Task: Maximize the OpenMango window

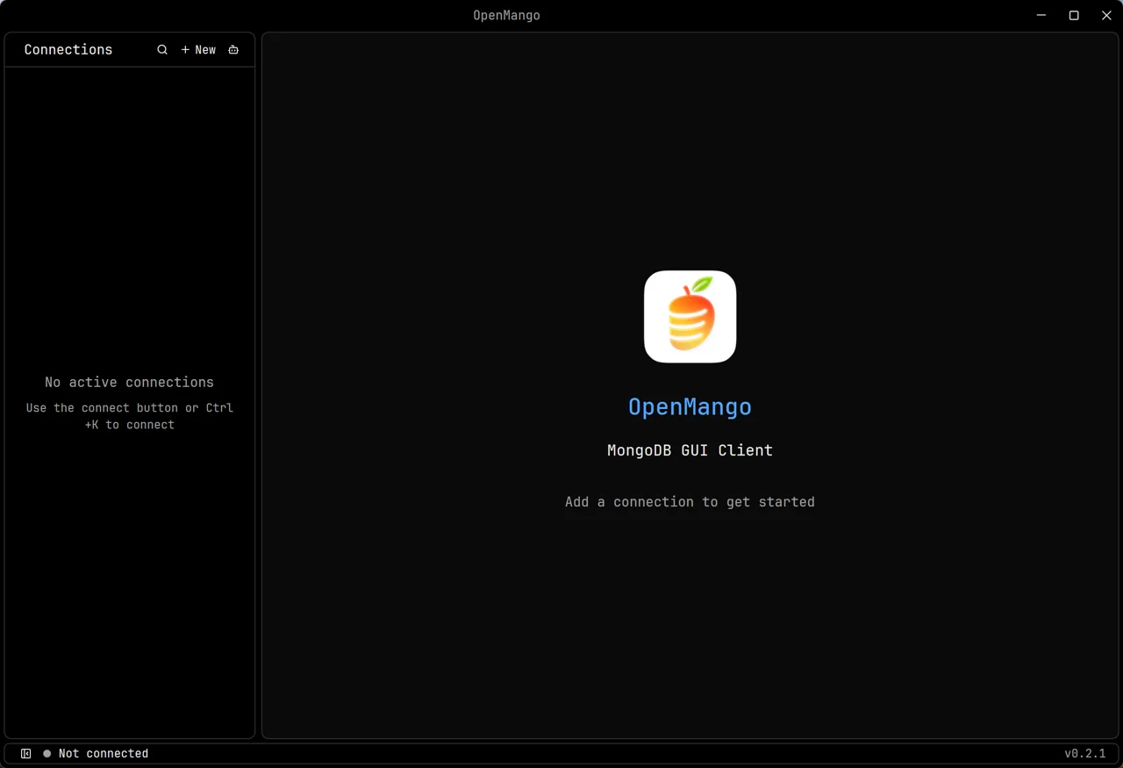Action: [x=1074, y=16]
